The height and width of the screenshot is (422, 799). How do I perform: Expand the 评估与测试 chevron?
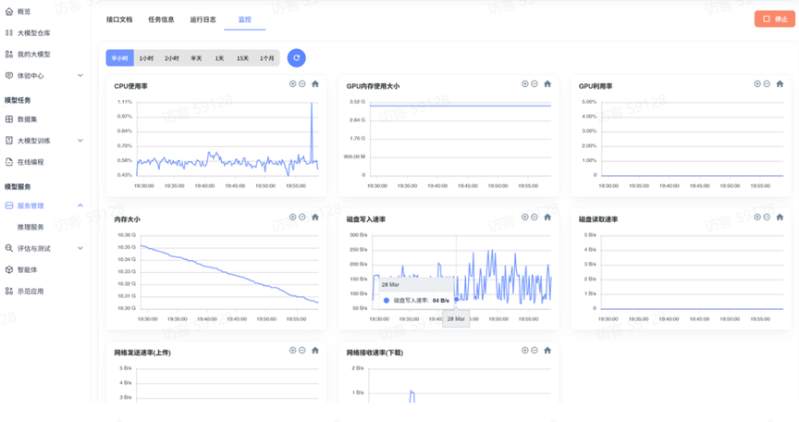tap(80, 248)
